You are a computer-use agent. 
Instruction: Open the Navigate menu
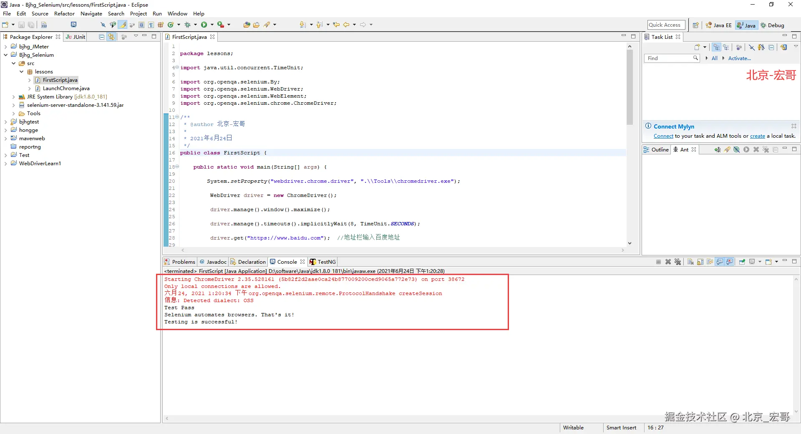tap(91, 14)
